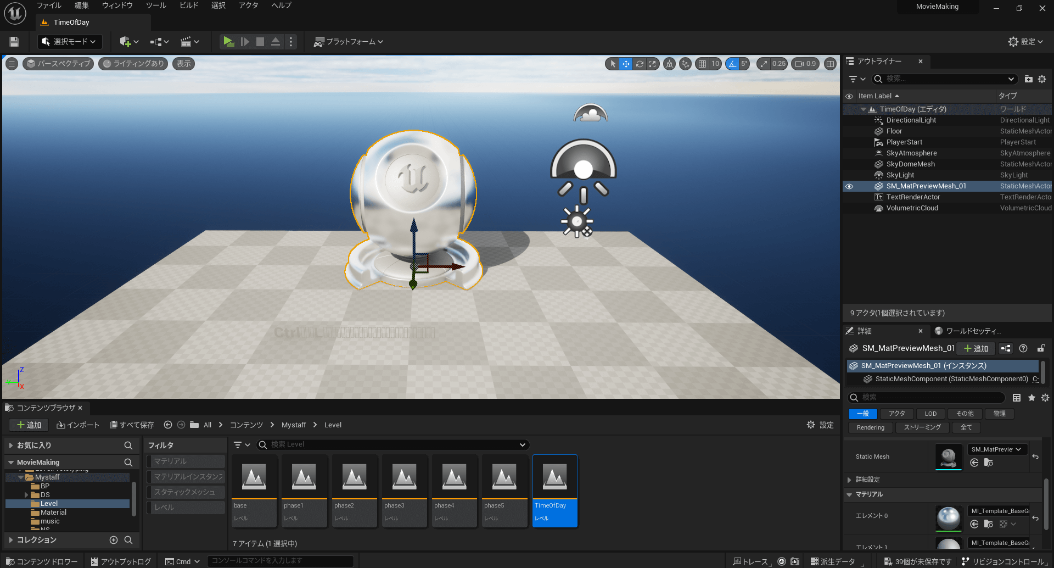This screenshot has width=1054, height=568.
Task: Open the ビルド menu
Action: [189, 5]
